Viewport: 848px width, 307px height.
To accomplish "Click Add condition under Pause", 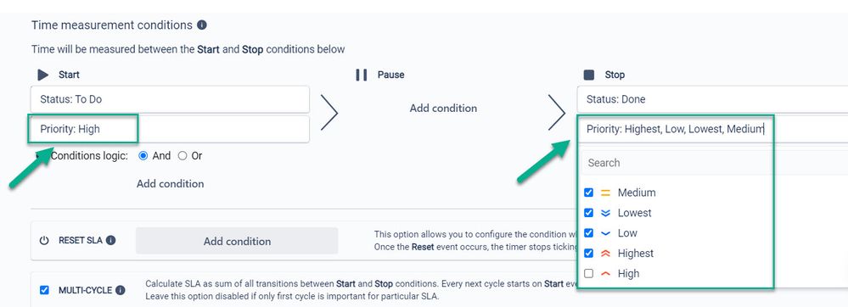I will (443, 108).
